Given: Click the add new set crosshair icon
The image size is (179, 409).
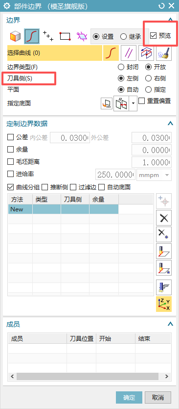Looking at the screenshot, I should tap(164, 201).
